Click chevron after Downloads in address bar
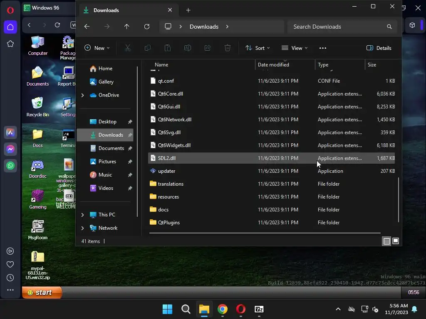This screenshot has height=319, width=426. (227, 27)
